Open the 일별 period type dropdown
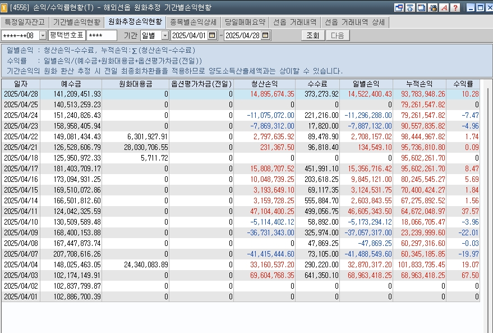This screenshot has width=493, height=333. pos(165,35)
